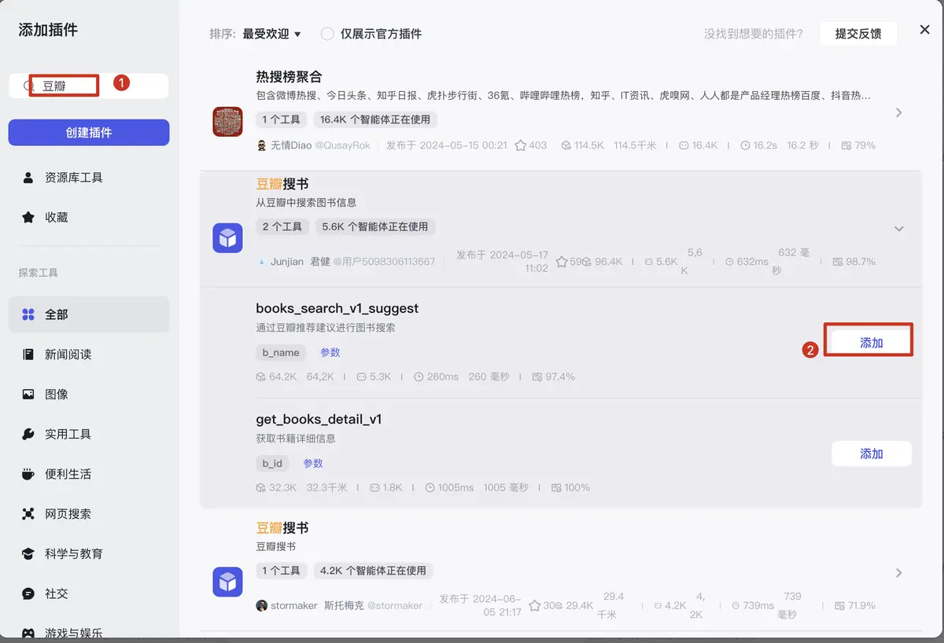Click the 便利生活 cup icon
Image resolution: width=944 pixels, height=643 pixels.
(x=28, y=474)
